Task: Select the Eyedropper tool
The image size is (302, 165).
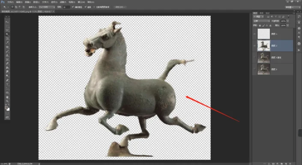Action: (x=7, y=43)
